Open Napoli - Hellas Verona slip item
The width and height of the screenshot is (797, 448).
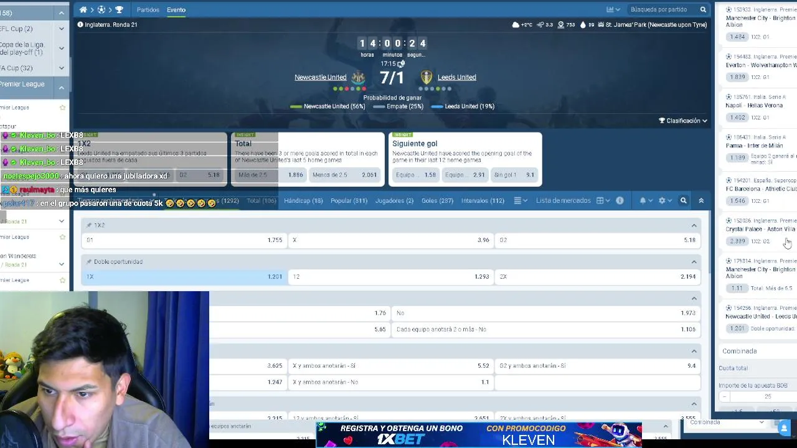(x=754, y=105)
